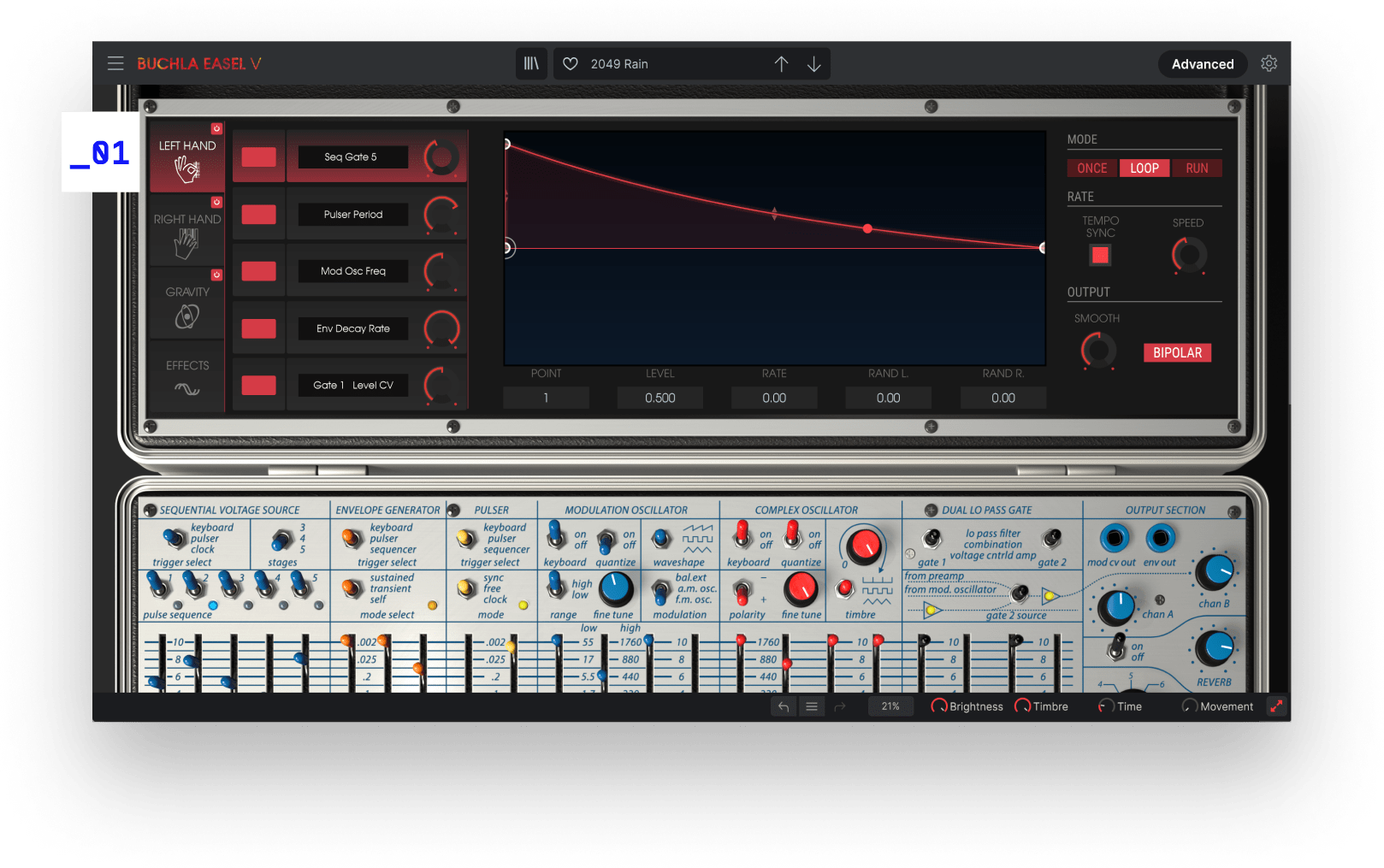Go to next preset with down arrow

(x=814, y=64)
